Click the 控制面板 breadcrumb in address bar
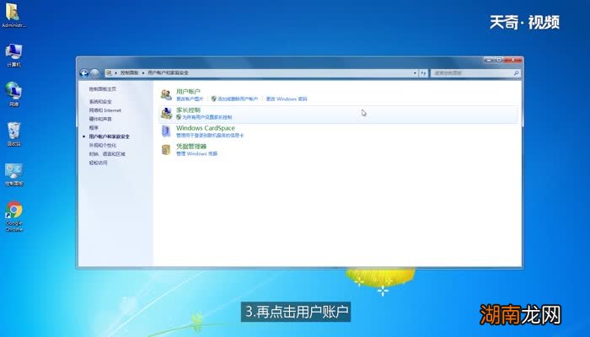This screenshot has width=590, height=337. coord(129,72)
